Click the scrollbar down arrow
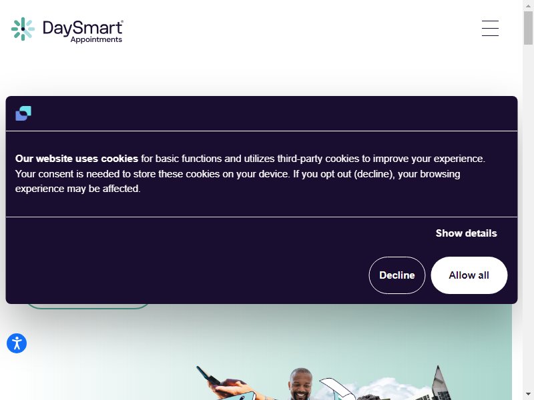534x400 pixels. point(528,394)
